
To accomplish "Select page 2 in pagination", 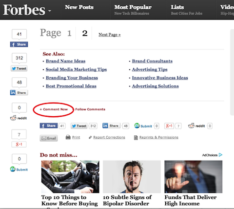I will coord(85,33).
